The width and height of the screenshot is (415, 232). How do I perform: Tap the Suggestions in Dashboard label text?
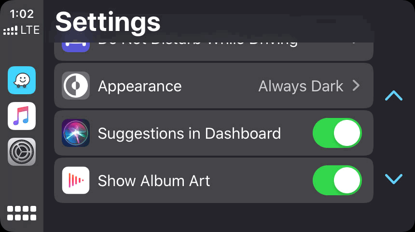coord(189,133)
